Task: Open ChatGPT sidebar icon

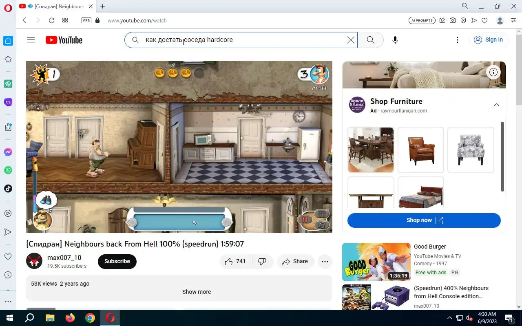Action: point(8,84)
